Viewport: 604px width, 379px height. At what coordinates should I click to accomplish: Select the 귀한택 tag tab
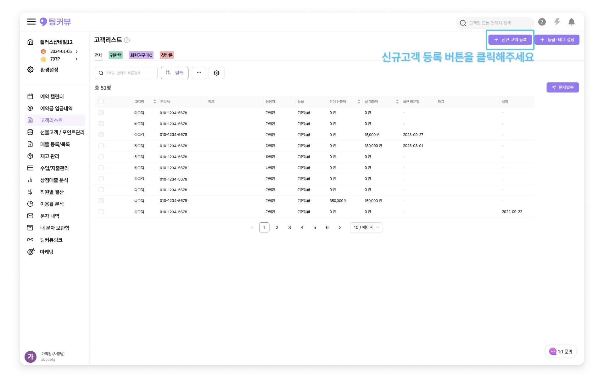[115, 55]
